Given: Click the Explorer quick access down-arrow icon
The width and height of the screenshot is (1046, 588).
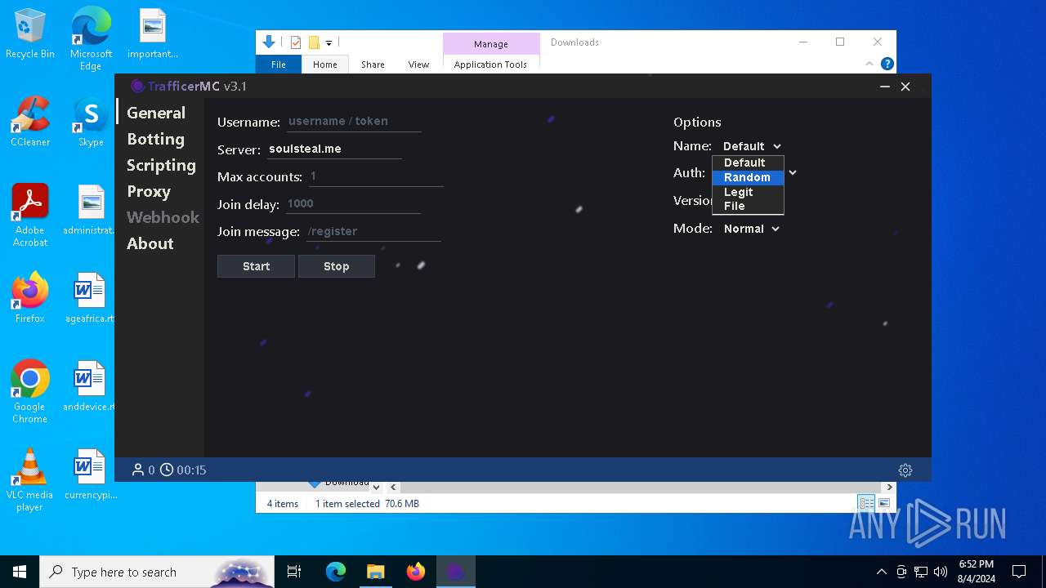Looking at the screenshot, I should point(269,42).
